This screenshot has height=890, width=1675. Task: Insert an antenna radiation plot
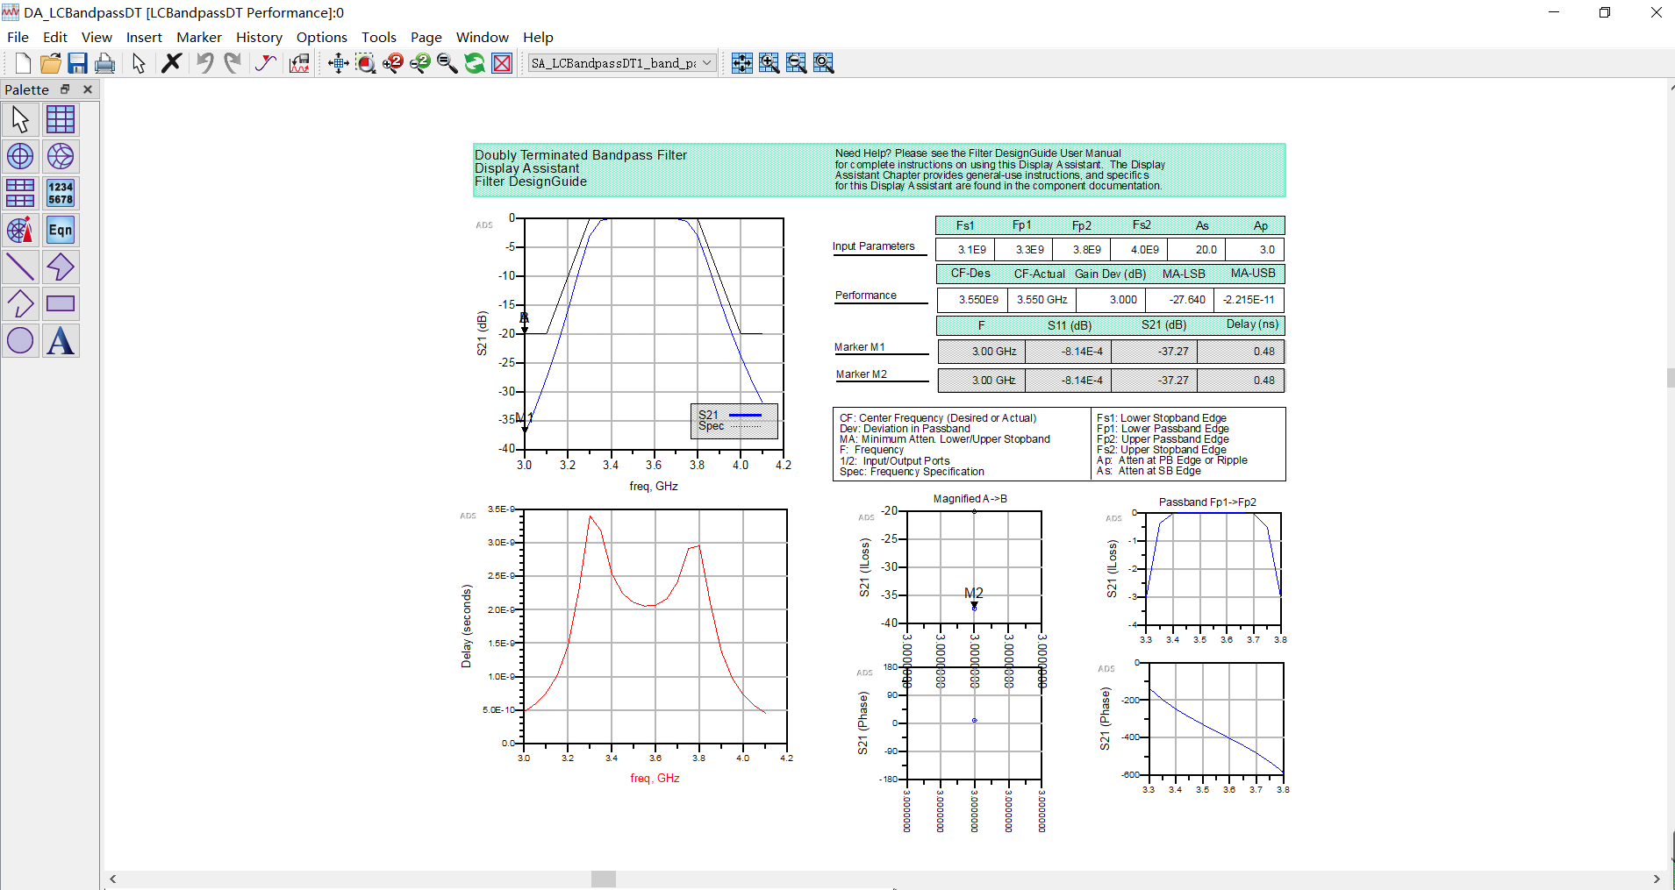20,230
